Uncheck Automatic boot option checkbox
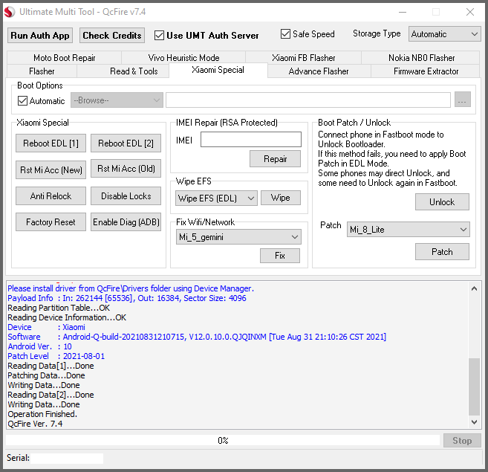Viewport: 488px width, 472px height. [x=22, y=100]
